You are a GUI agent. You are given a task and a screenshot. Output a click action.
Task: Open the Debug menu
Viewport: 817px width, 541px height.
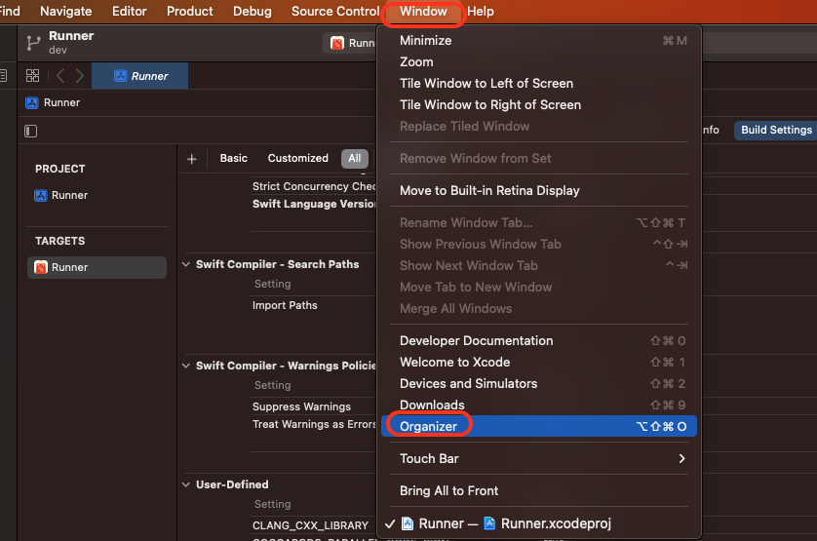click(253, 12)
